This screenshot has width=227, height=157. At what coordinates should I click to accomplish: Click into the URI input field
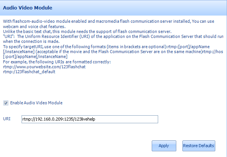point(89,119)
